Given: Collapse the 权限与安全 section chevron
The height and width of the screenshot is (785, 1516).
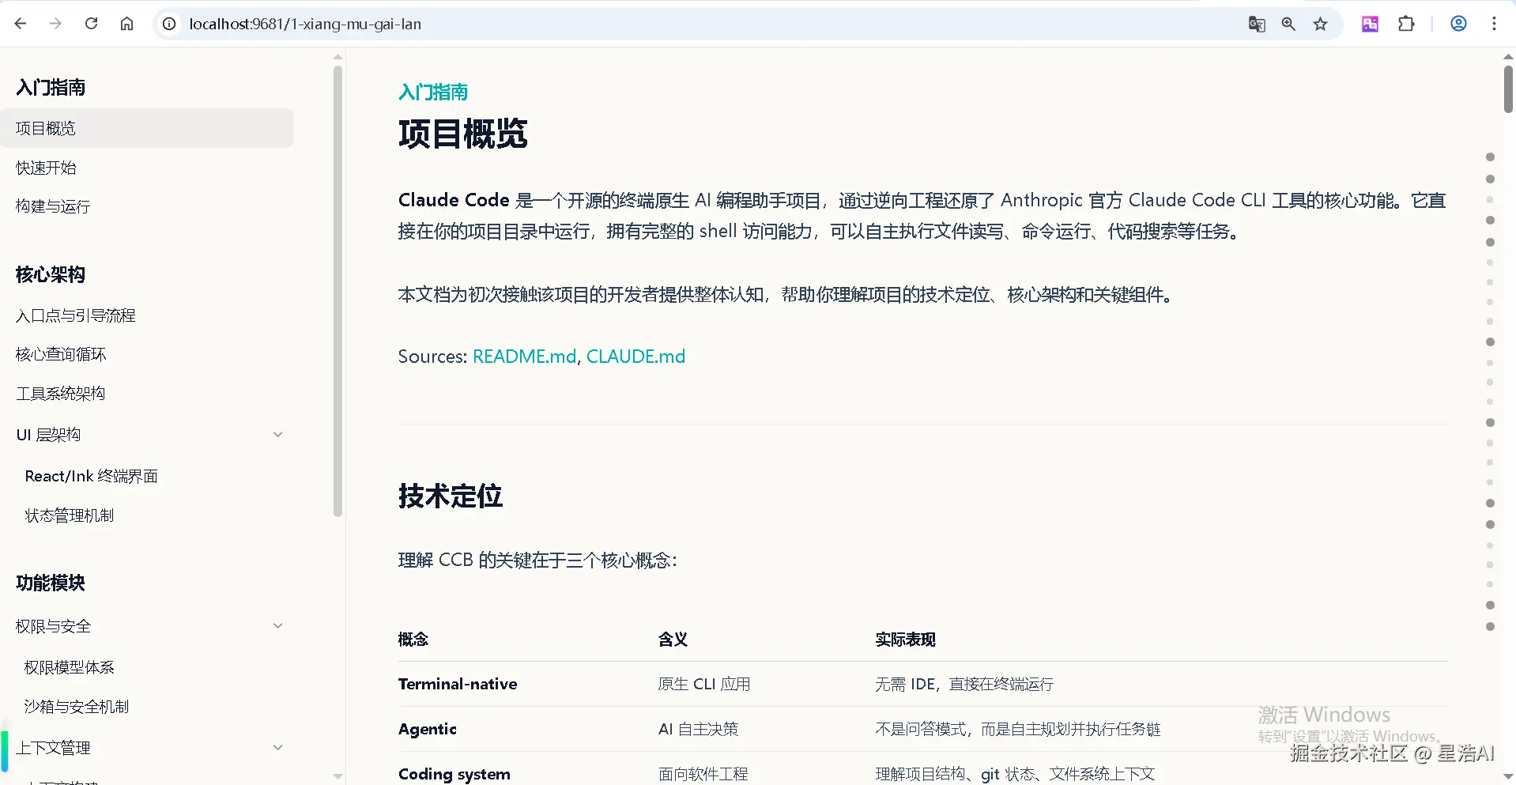Looking at the screenshot, I should point(277,626).
